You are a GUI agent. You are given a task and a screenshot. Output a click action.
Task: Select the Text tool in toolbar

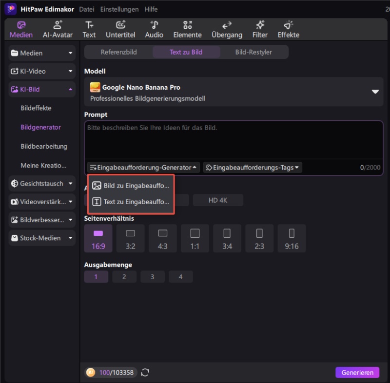pyautogui.click(x=89, y=30)
